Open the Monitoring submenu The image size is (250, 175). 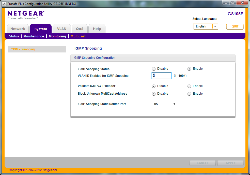57,36
